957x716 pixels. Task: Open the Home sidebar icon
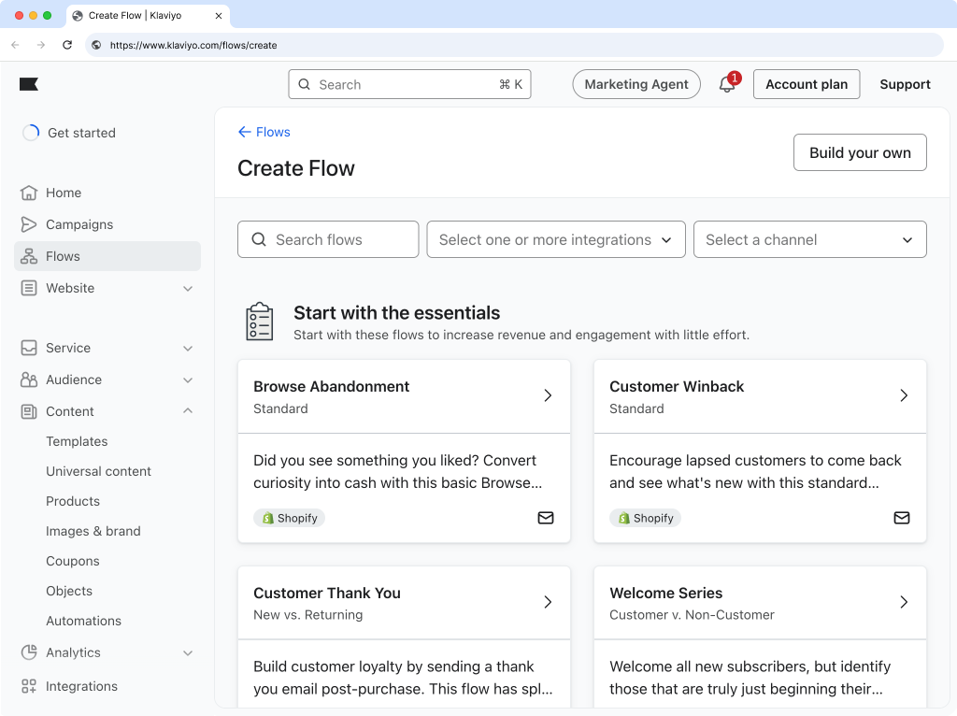(30, 193)
